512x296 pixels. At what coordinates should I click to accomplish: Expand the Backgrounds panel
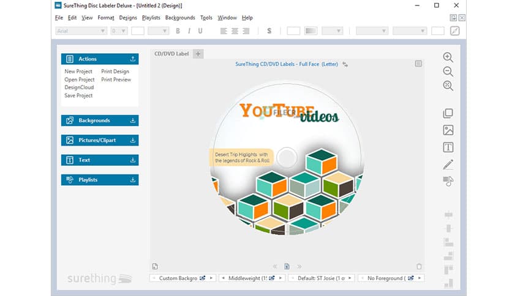[132, 120]
